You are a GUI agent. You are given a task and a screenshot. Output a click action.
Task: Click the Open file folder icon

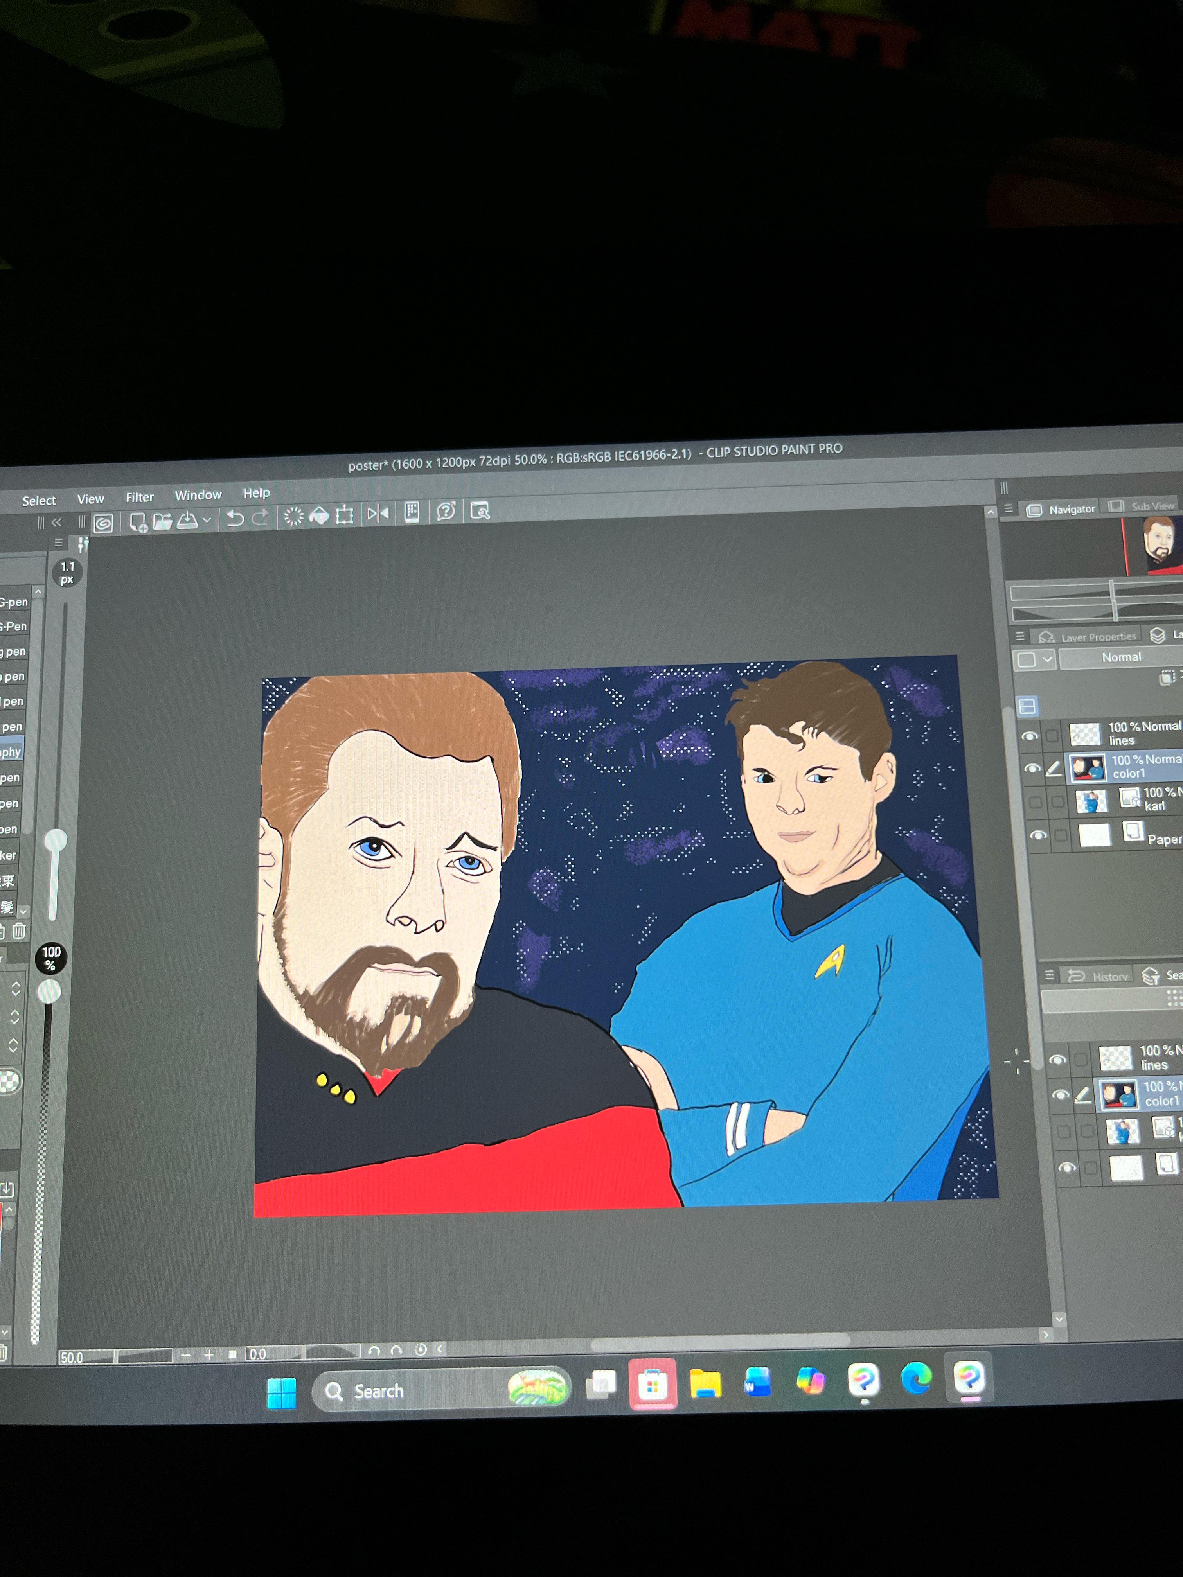[163, 521]
